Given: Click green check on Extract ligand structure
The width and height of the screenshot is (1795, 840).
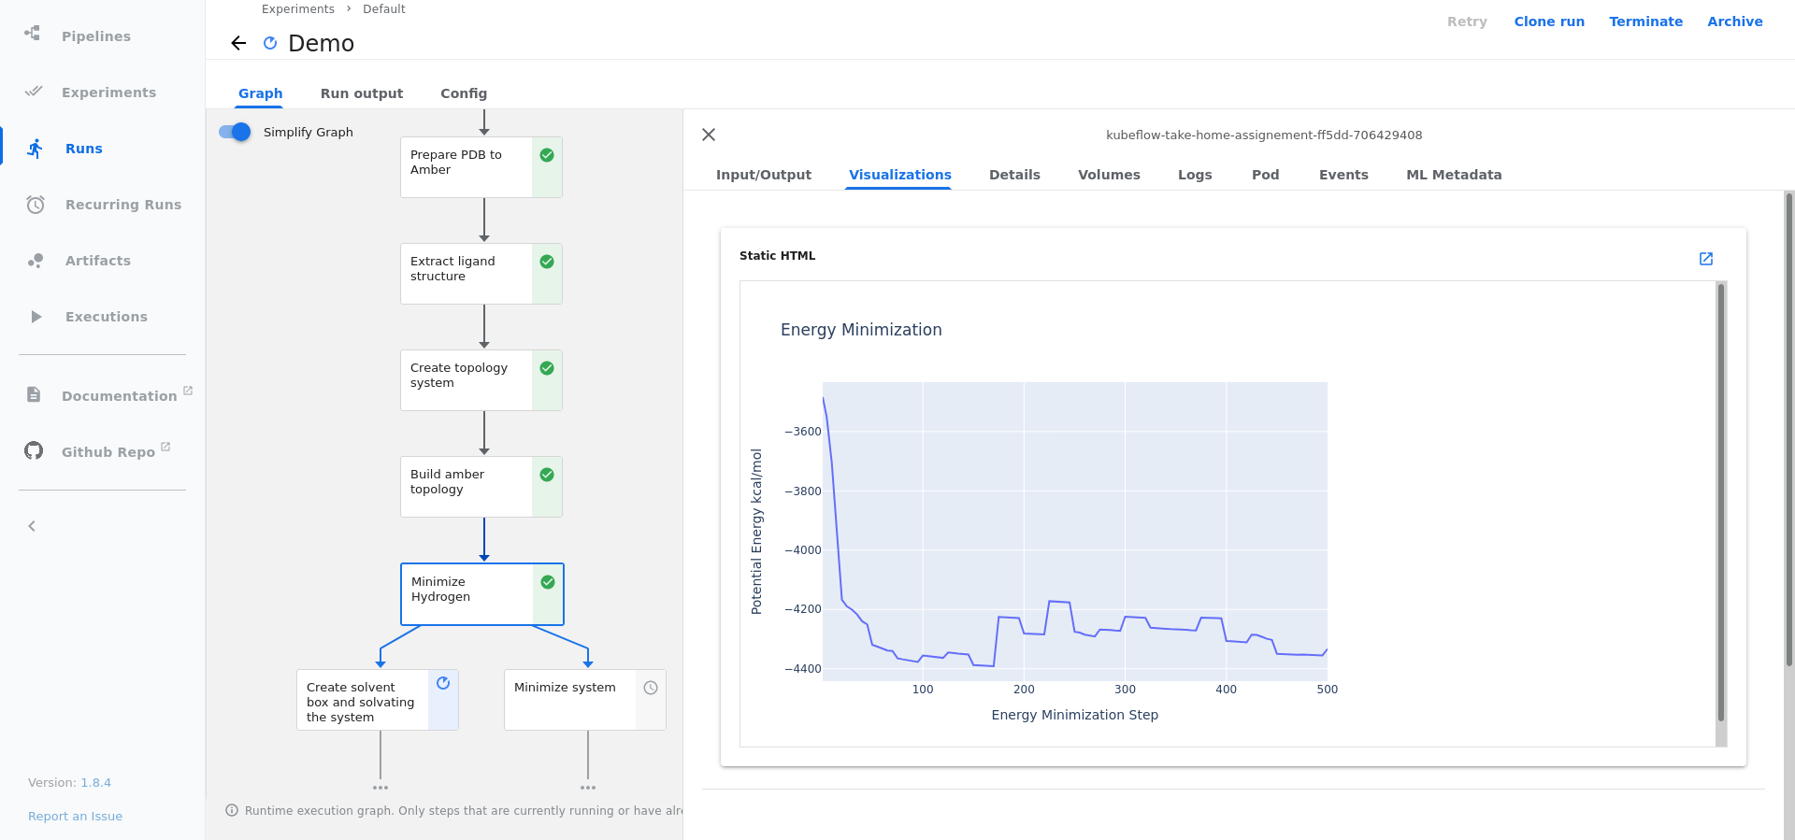Looking at the screenshot, I should click(547, 262).
